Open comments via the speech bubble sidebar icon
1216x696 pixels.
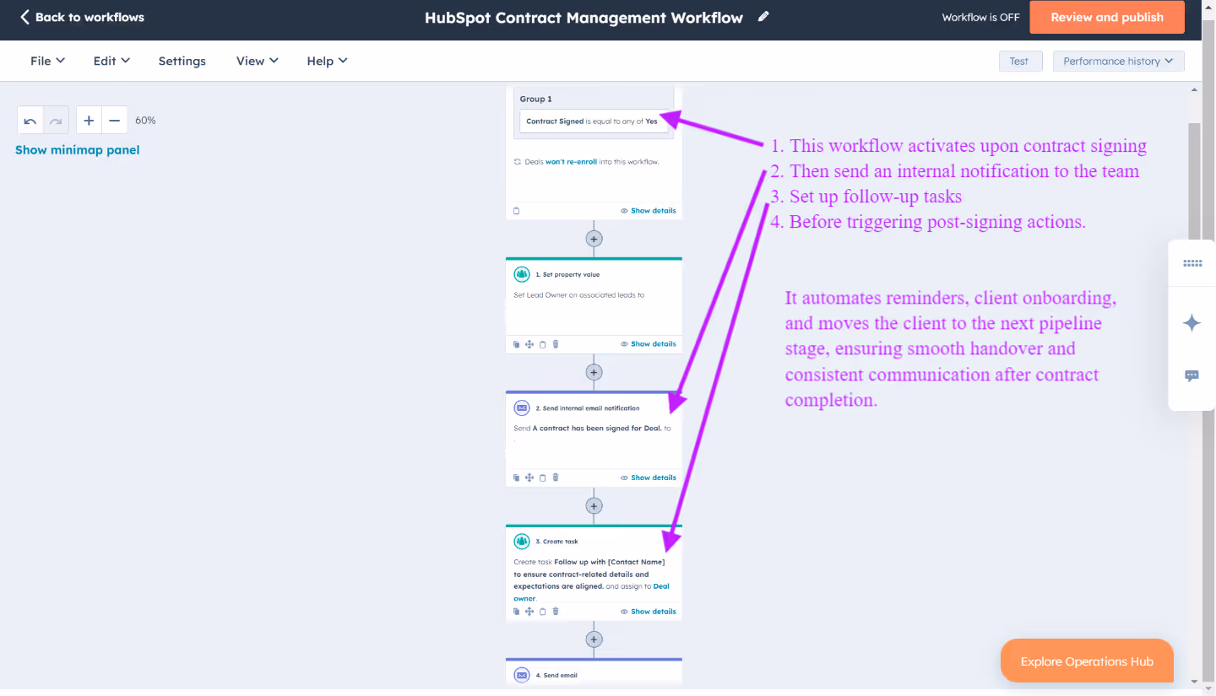pos(1192,375)
